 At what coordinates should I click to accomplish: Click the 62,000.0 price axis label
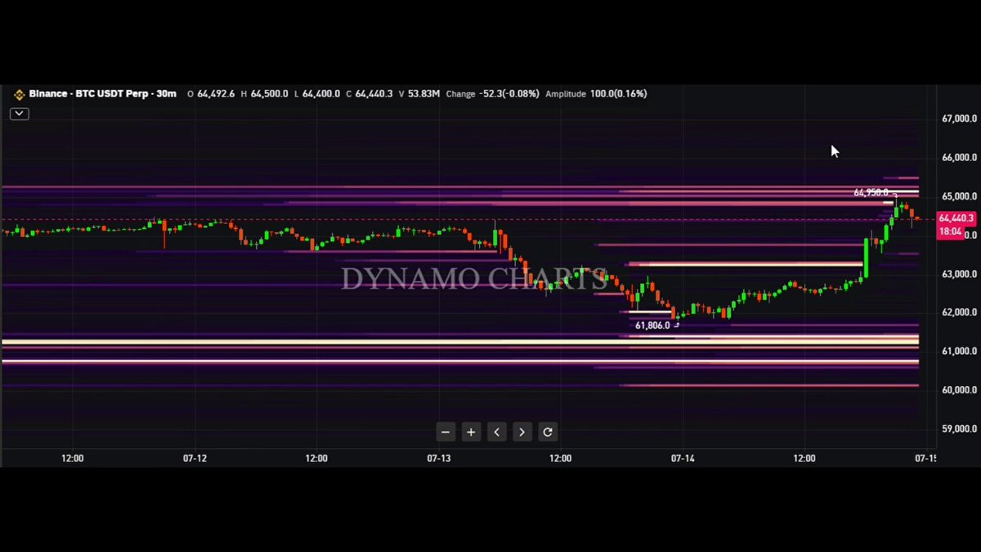pos(959,312)
